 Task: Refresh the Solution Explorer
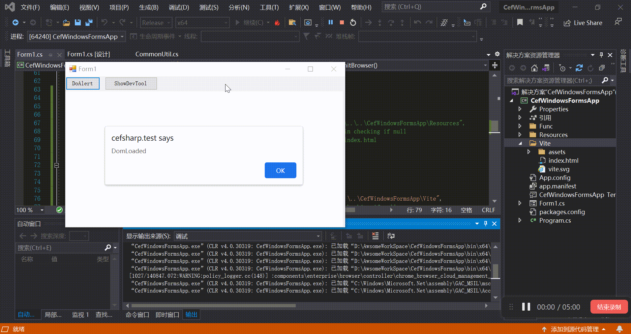coord(579,68)
